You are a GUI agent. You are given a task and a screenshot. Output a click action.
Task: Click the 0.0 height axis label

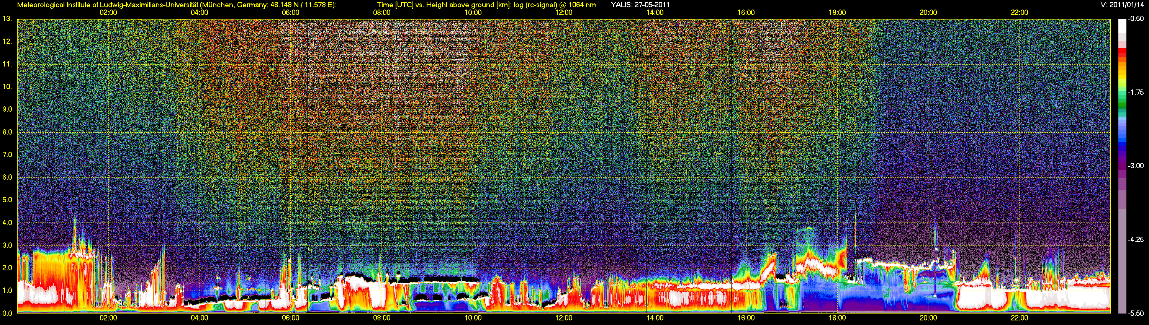[7, 313]
